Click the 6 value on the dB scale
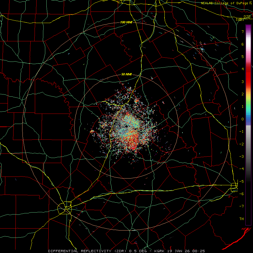The image size is (253, 253). coord(243,44)
